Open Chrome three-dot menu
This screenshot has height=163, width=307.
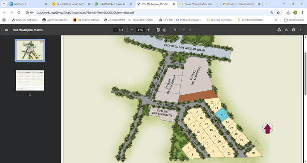(302, 12)
